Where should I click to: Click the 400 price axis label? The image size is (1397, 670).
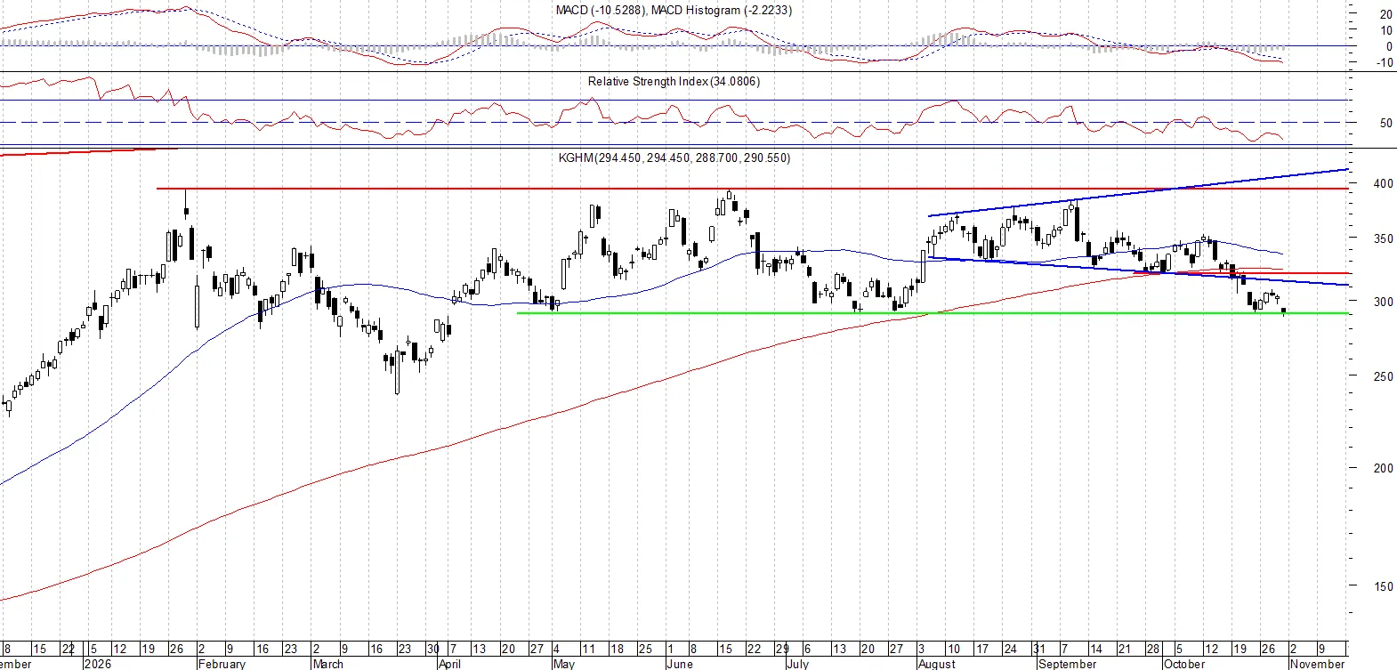tap(1384, 183)
